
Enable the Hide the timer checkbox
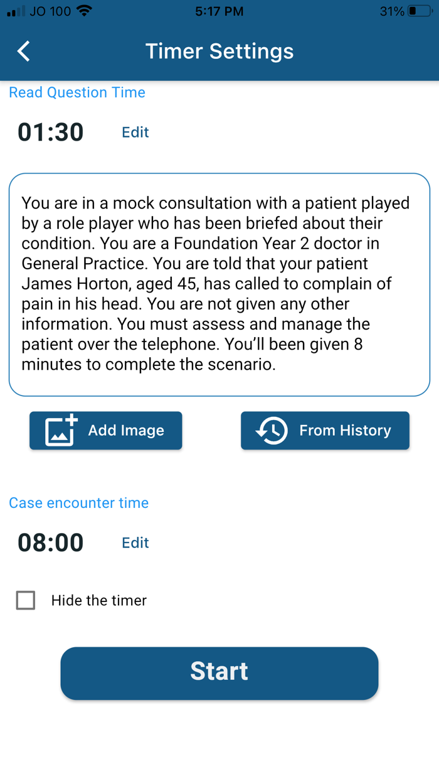click(x=25, y=600)
